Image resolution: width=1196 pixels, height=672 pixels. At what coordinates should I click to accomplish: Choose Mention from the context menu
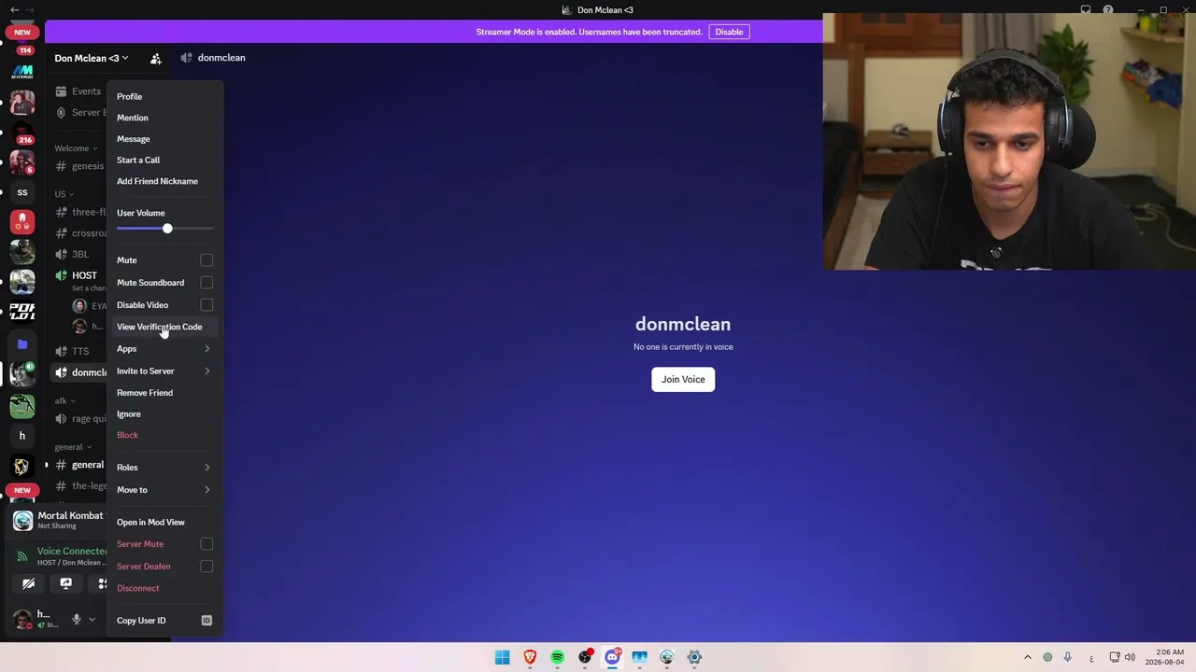point(164,119)
